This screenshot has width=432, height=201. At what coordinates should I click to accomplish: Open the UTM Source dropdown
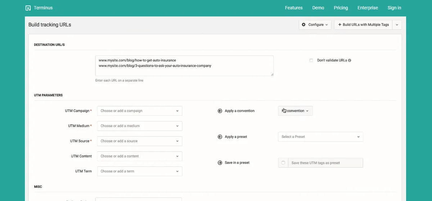(140, 141)
